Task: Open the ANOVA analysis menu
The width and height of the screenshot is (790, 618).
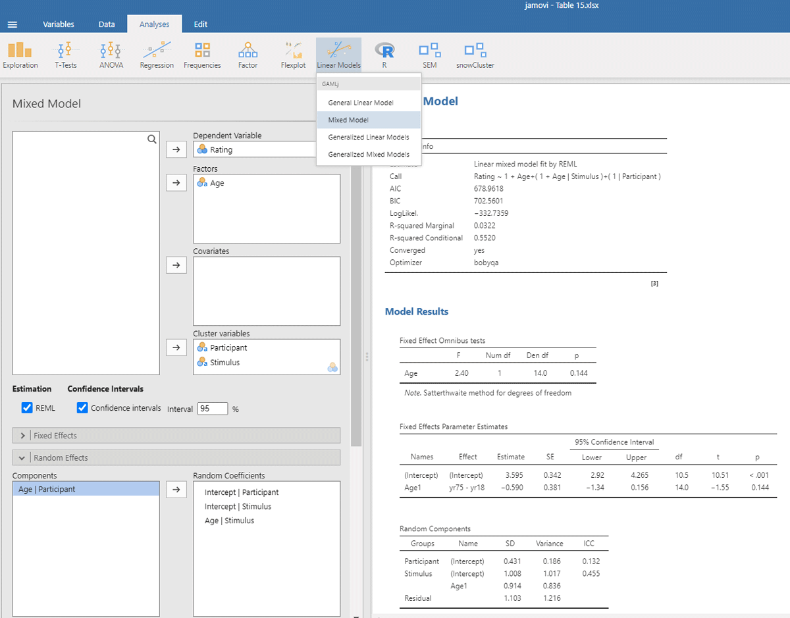Action: pos(111,55)
